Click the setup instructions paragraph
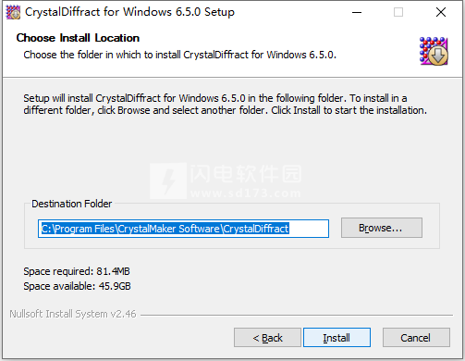This screenshot has width=465, height=361. pyautogui.click(x=225, y=105)
